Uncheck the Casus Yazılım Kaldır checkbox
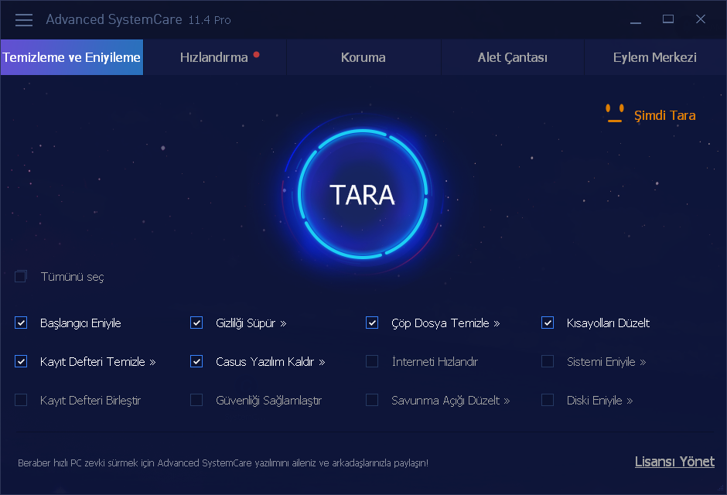Image resolution: width=727 pixels, height=495 pixels. click(x=196, y=361)
